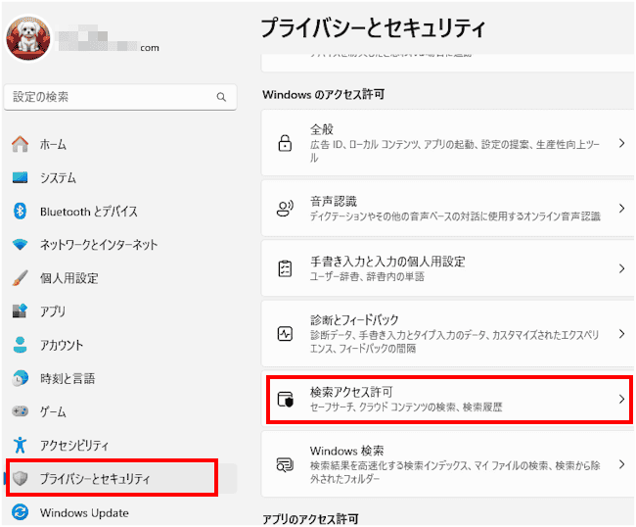
Task: Click the user profile dog avatar
Action: (28, 39)
